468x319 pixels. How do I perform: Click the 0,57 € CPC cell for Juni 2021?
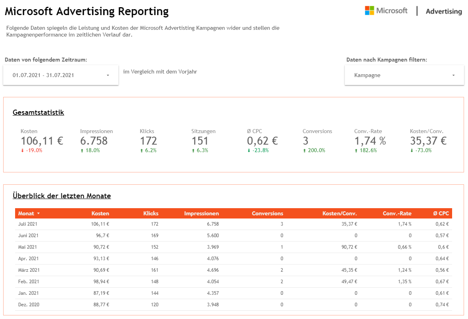point(442,236)
